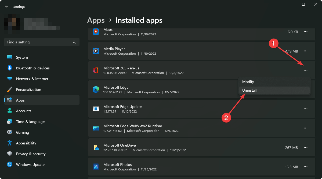Select the Apps sidebar category

[x=42, y=100]
